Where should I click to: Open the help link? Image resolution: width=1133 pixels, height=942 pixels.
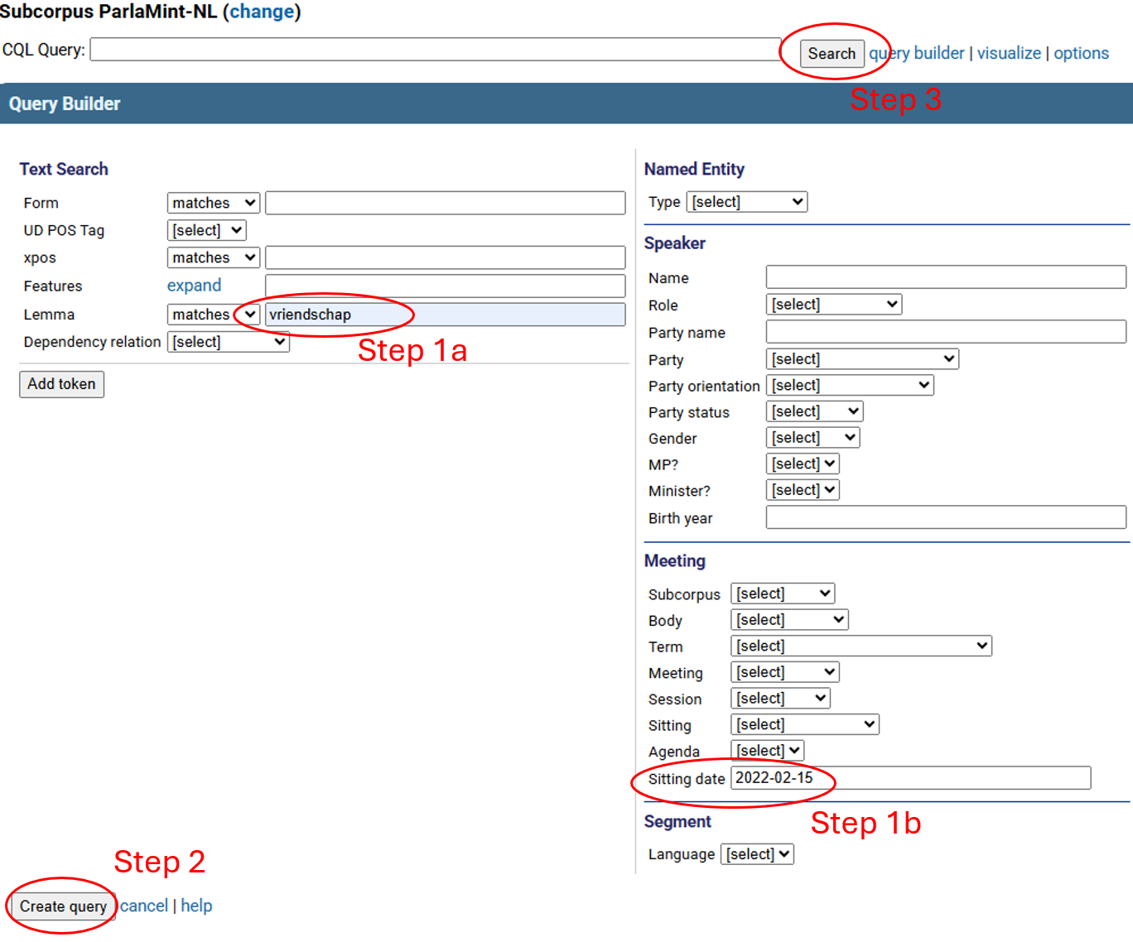(x=196, y=906)
